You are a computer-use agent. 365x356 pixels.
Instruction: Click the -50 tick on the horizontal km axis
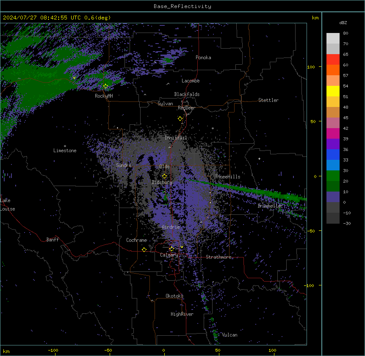click(108, 350)
